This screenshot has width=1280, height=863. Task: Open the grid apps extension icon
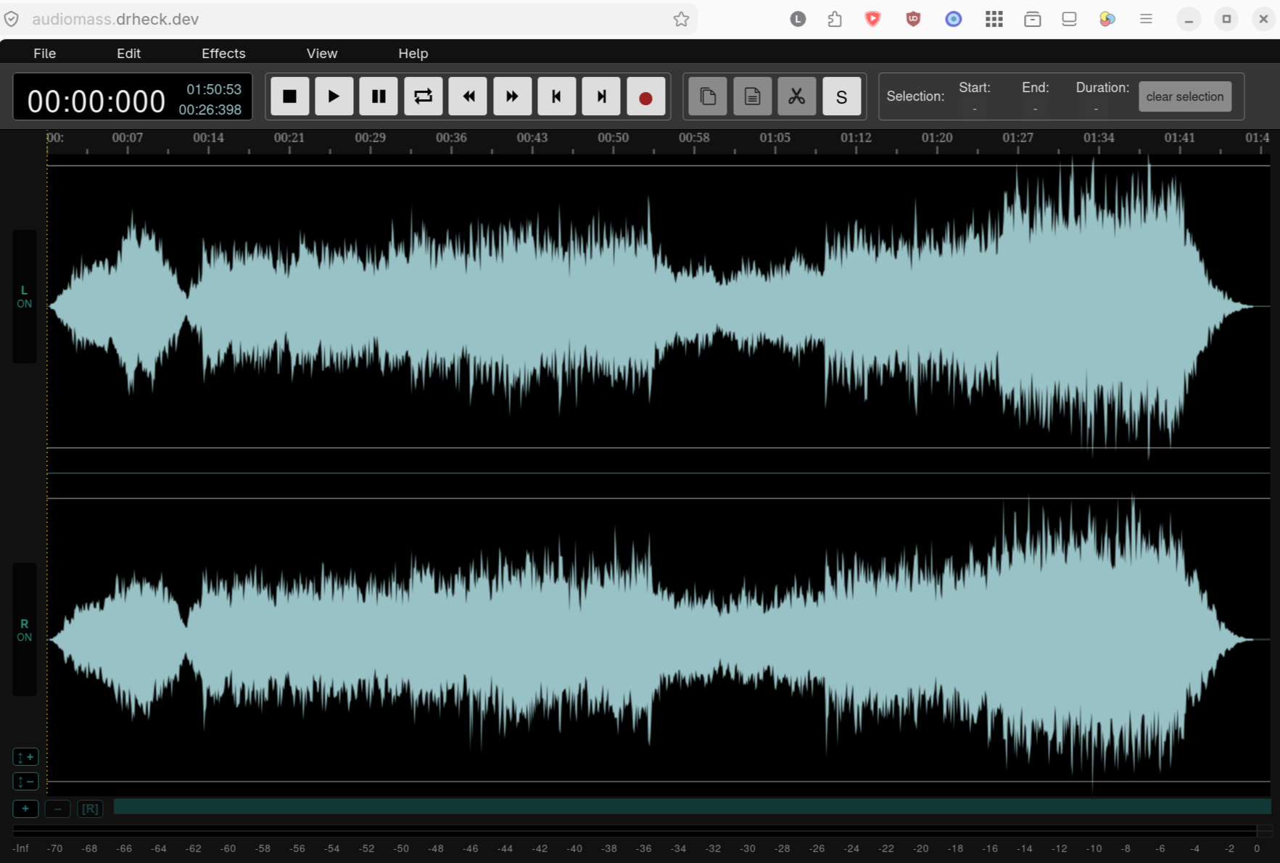coord(994,19)
